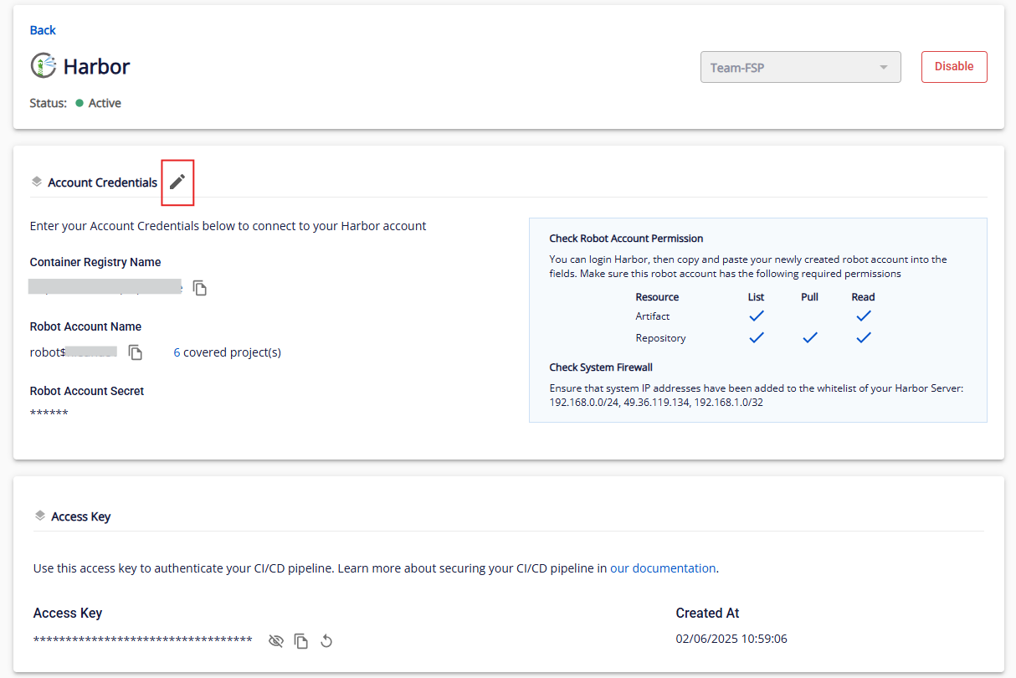Click the layers icon beside Access Key
Image resolution: width=1016 pixels, height=678 pixels.
tap(39, 516)
